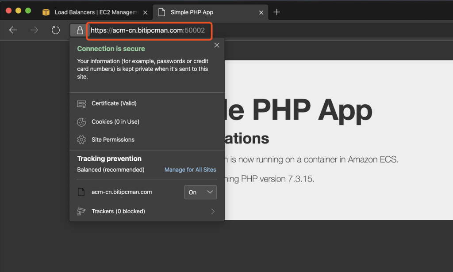This screenshot has width=453, height=272.
Task: Open Cookies (0 in Use) entry
Action: click(x=115, y=122)
